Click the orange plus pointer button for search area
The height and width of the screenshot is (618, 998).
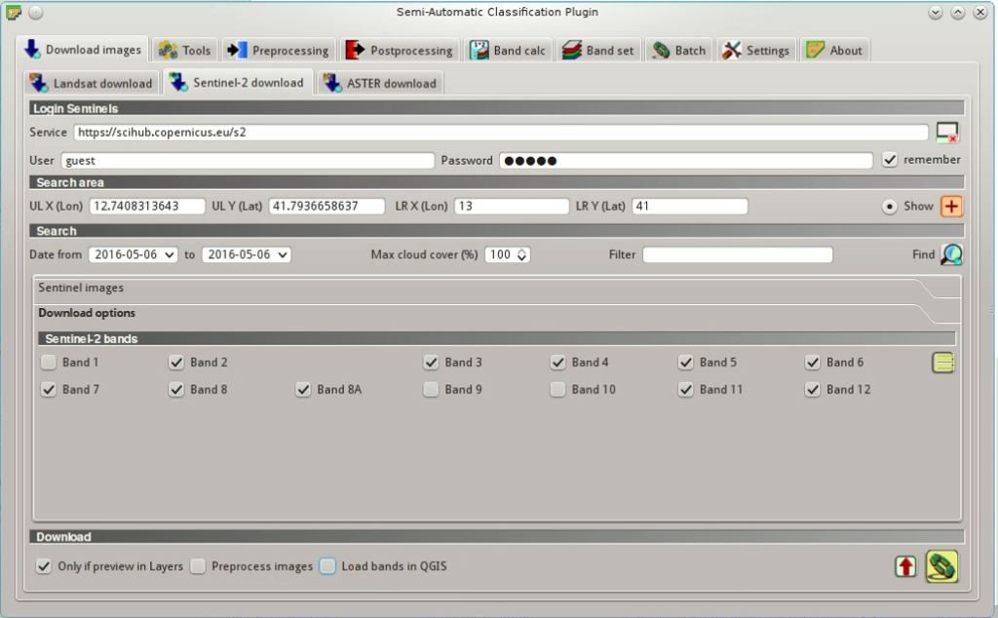[x=951, y=207]
